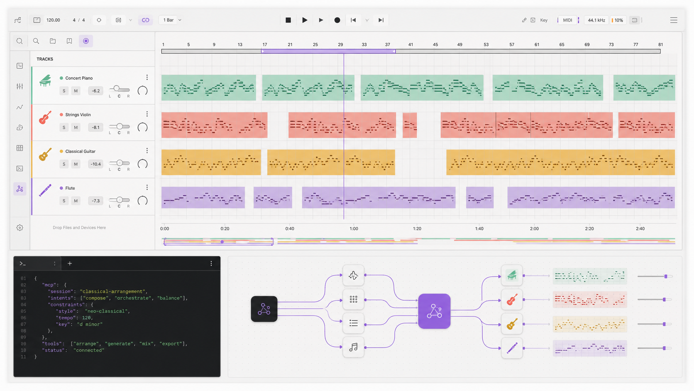The height and width of the screenshot is (391, 694).
Task: Click the stop playback button
Action: 288,20
